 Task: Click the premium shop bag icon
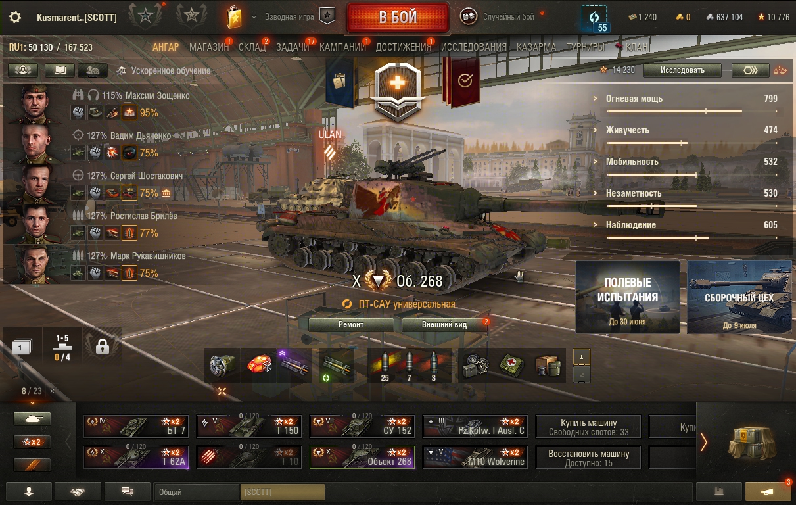pyautogui.click(x=234, y=17)
